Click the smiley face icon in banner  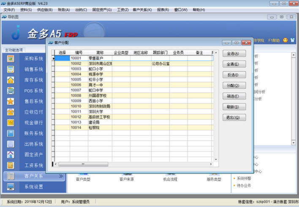(285, 40)
